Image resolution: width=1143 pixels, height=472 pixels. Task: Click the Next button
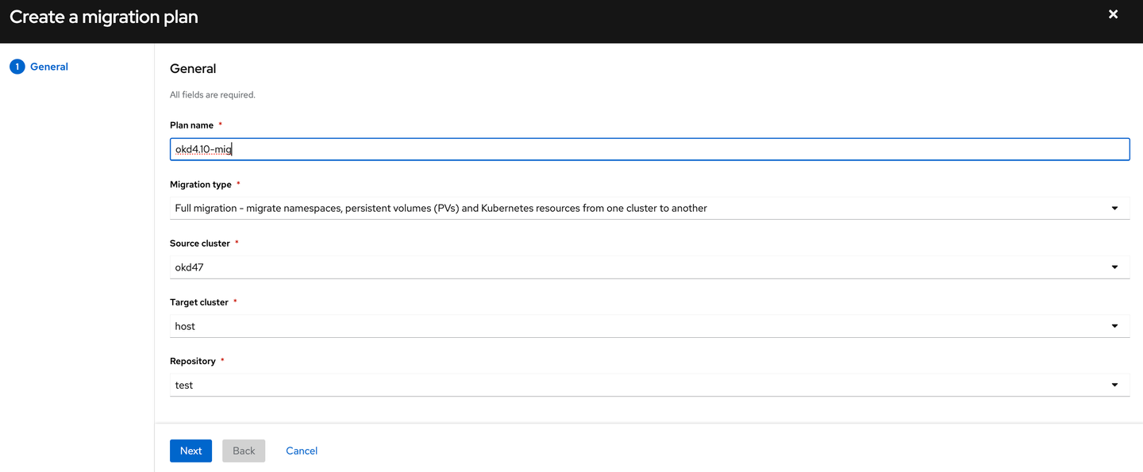(190, 451)
